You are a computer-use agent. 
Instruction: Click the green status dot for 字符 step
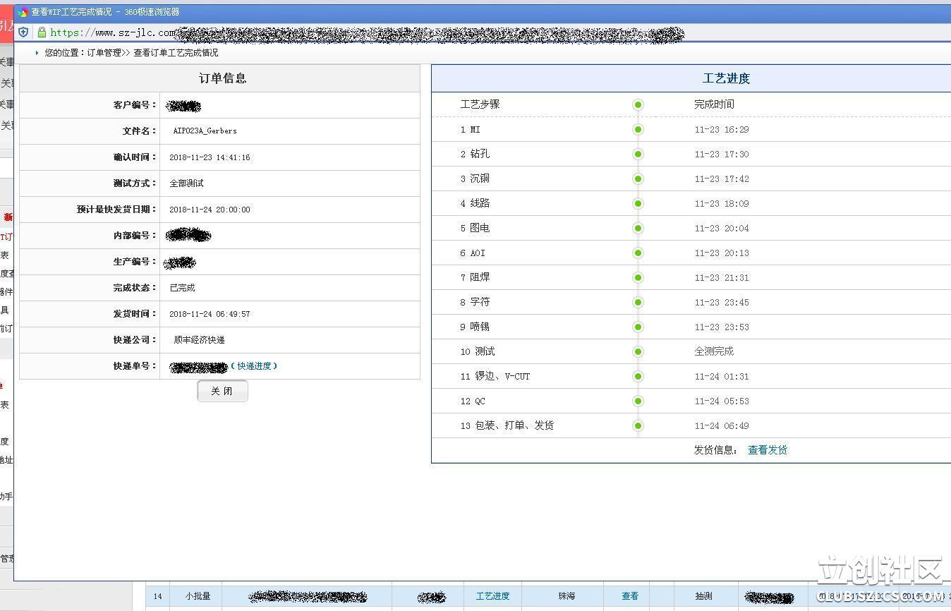tap(638, 303)
